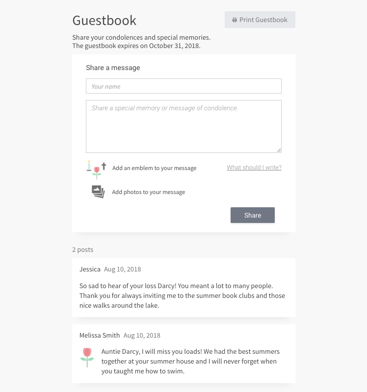Click the stacked photos icon
Image resolution: width=367 pixels, height=392 pixels.
pyautogui.click(x=98, y=192)
